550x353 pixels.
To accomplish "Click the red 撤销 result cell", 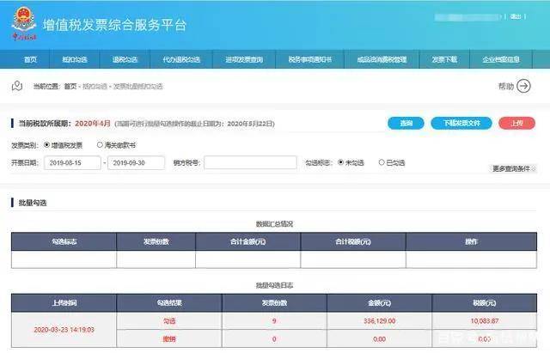I will pos(169,339).
